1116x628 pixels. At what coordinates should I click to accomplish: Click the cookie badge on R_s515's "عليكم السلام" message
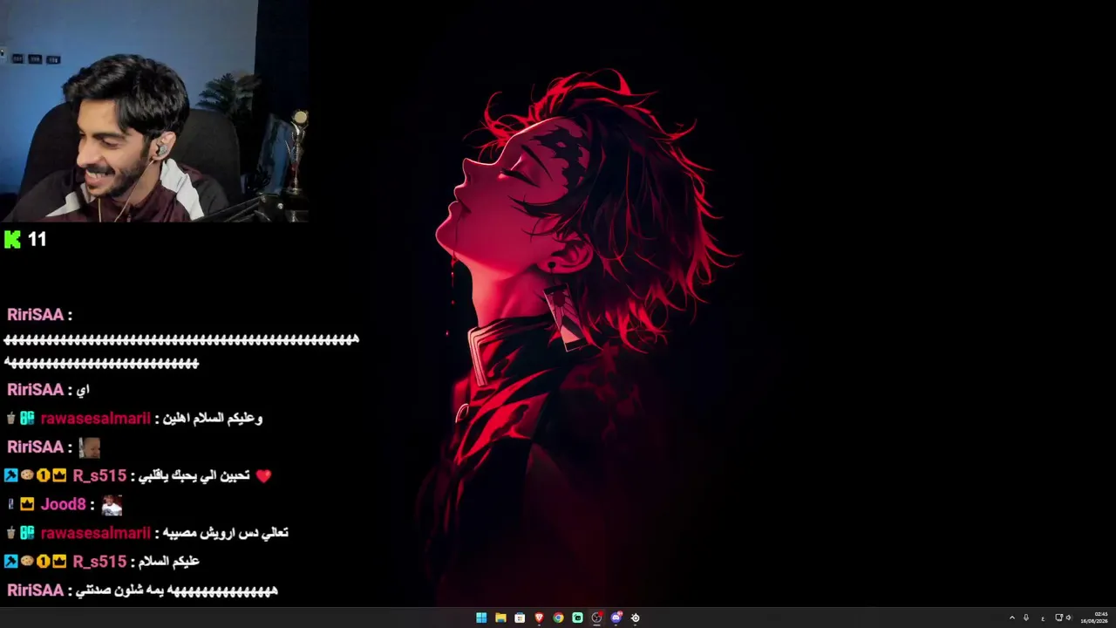pos(27,562)
